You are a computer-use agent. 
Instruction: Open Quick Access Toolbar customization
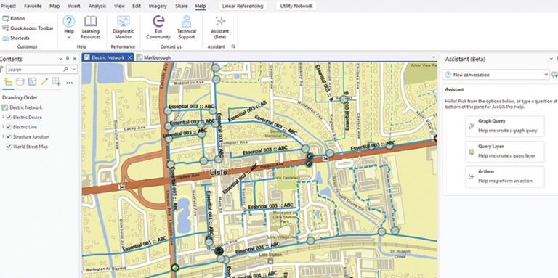pos(28,28)
